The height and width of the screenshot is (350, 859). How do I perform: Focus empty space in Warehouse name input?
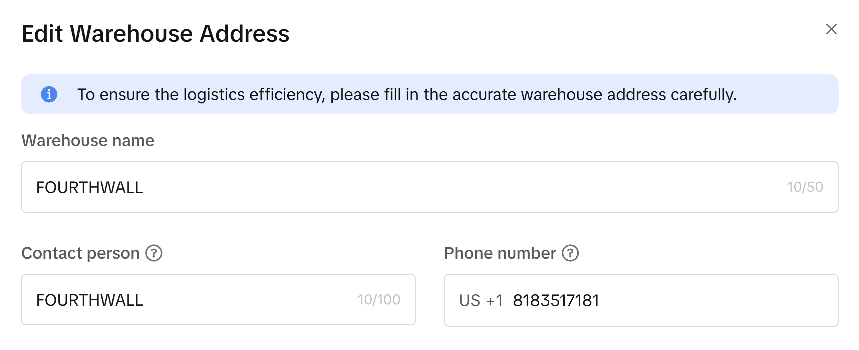pos(434,187)
